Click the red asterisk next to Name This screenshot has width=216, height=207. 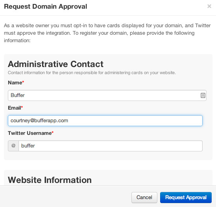pyautogui.click(x=23, y=82)
